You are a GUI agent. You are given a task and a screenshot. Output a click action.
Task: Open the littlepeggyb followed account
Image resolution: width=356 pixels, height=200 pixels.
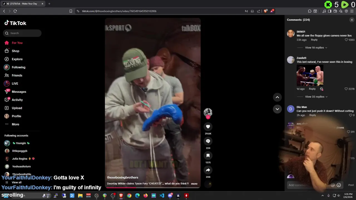(19, 151)
